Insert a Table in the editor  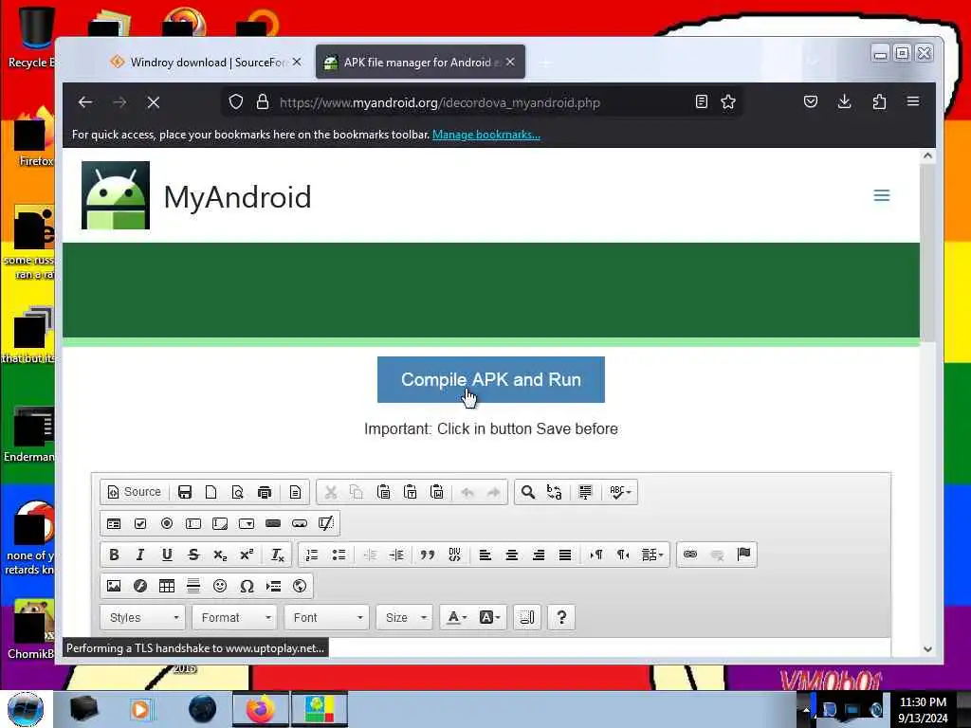click(x=167, y=586)
